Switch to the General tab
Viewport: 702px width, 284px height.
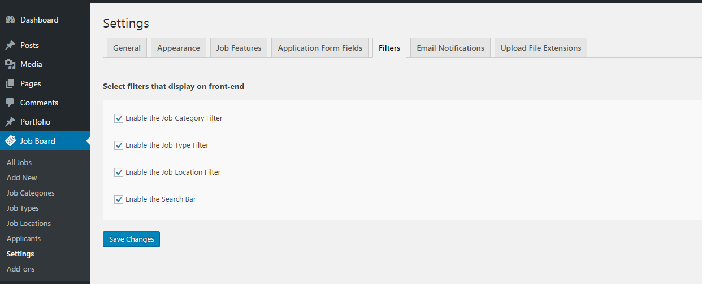point(127,48)
